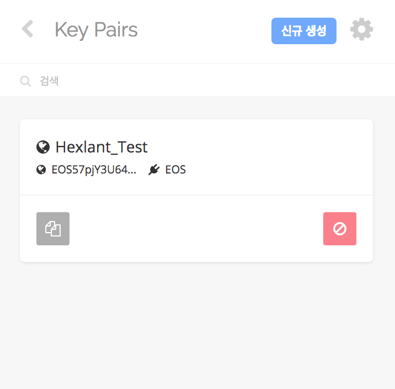Screen dimensions: 395x389
Task: Click the plug icon next to EOS
Action: [x=154, y=170]
